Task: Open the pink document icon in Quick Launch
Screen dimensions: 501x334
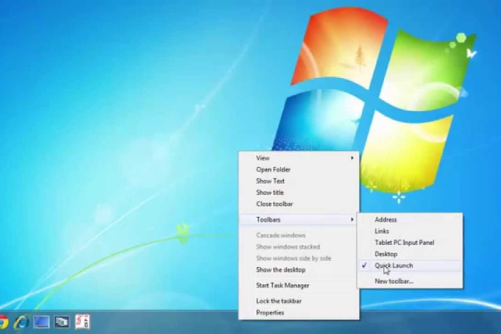Action: 82,322
